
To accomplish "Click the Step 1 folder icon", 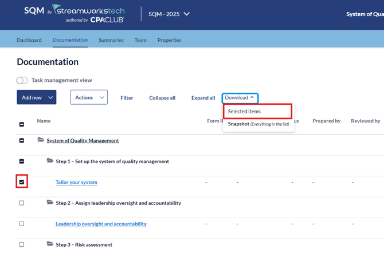I will (x=50, y=161).
